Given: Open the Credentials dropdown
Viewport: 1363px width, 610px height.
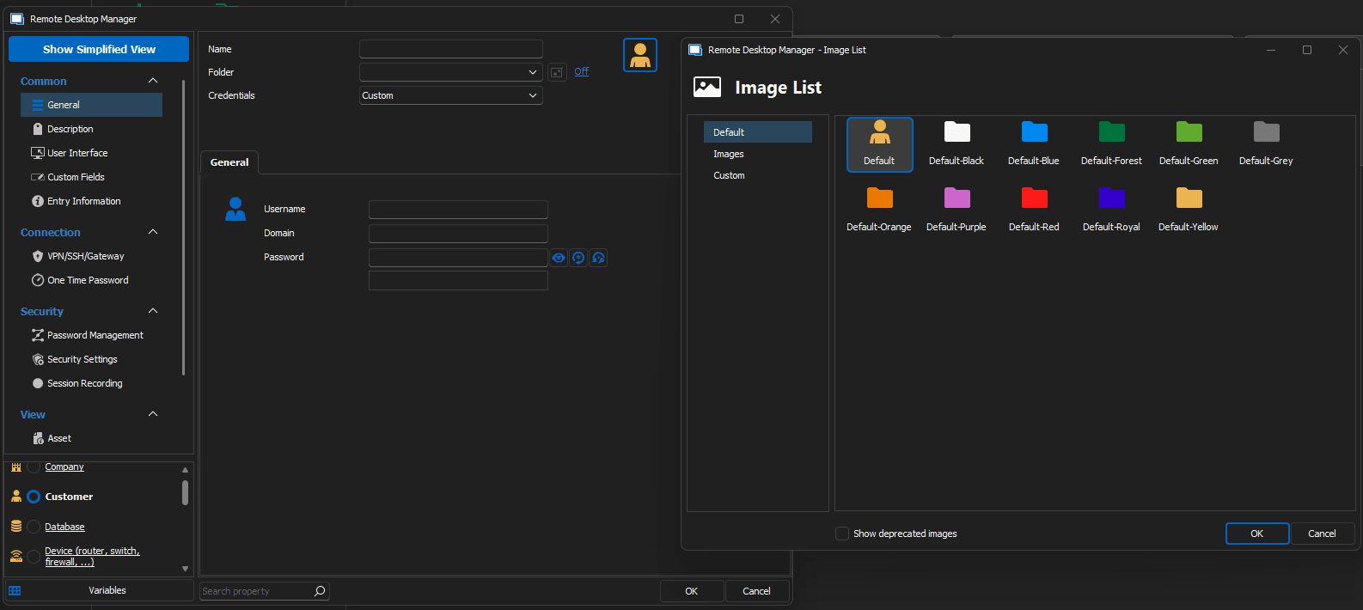Looking at the screenshot, I should 450,95.
